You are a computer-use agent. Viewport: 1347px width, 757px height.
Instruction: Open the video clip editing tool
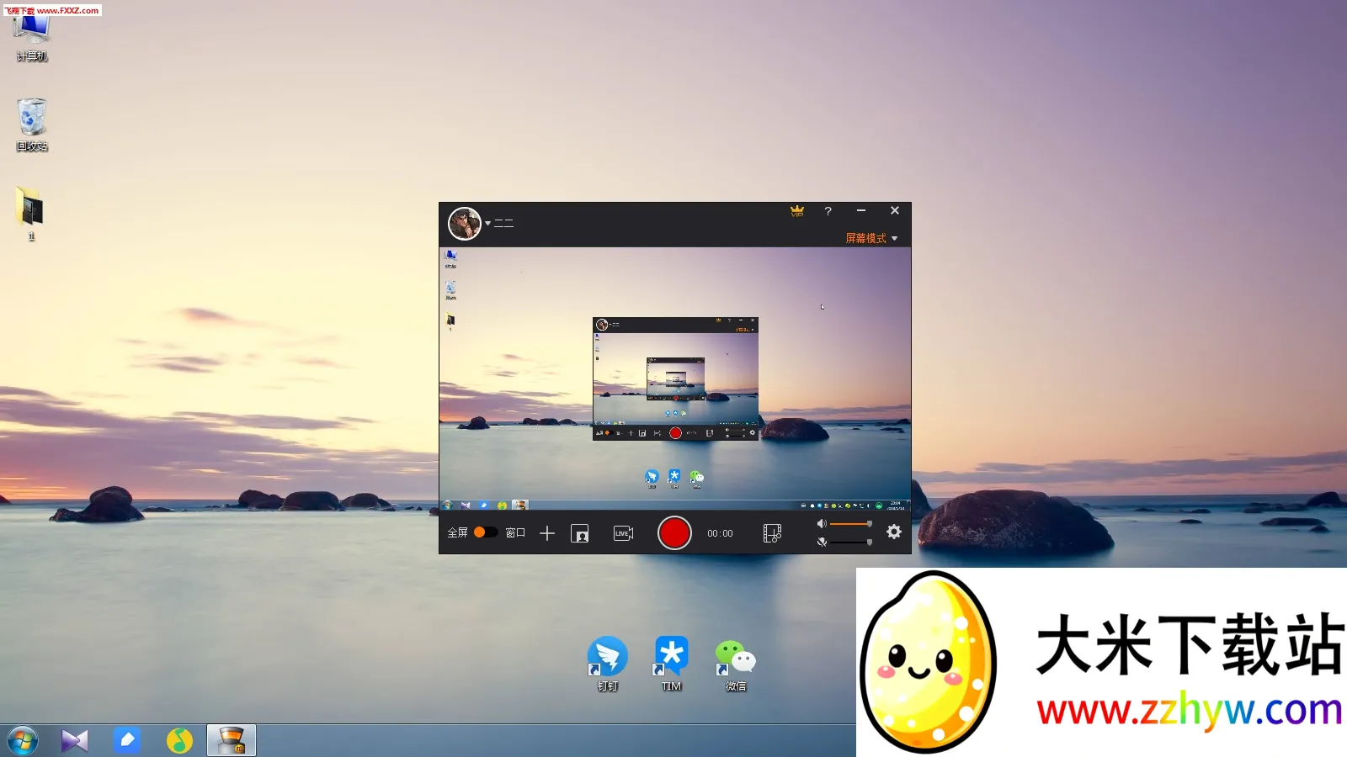pos(772,532)
